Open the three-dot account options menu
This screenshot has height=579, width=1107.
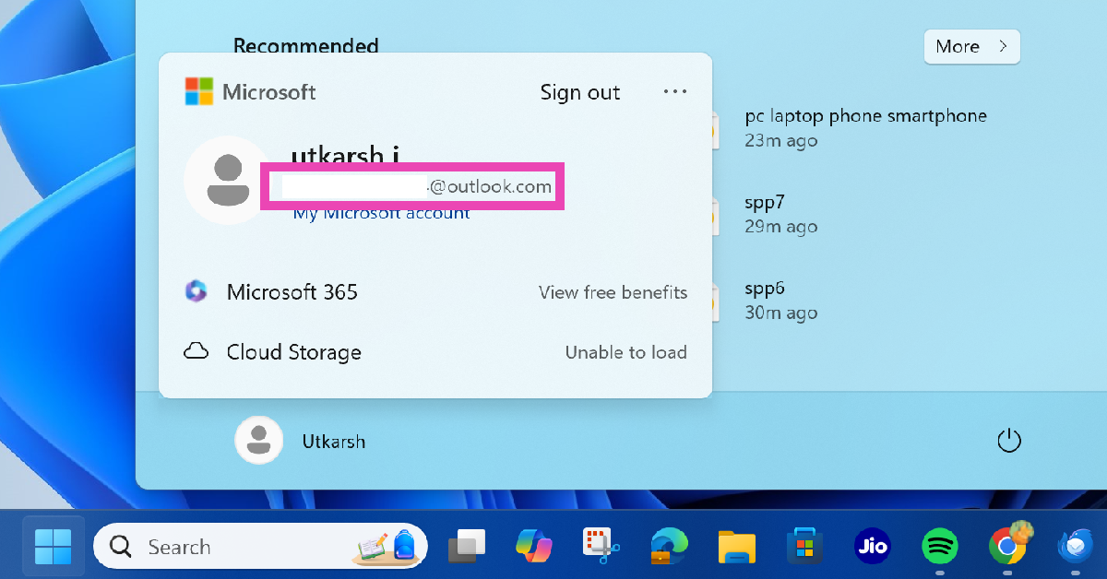pos(675,92)
